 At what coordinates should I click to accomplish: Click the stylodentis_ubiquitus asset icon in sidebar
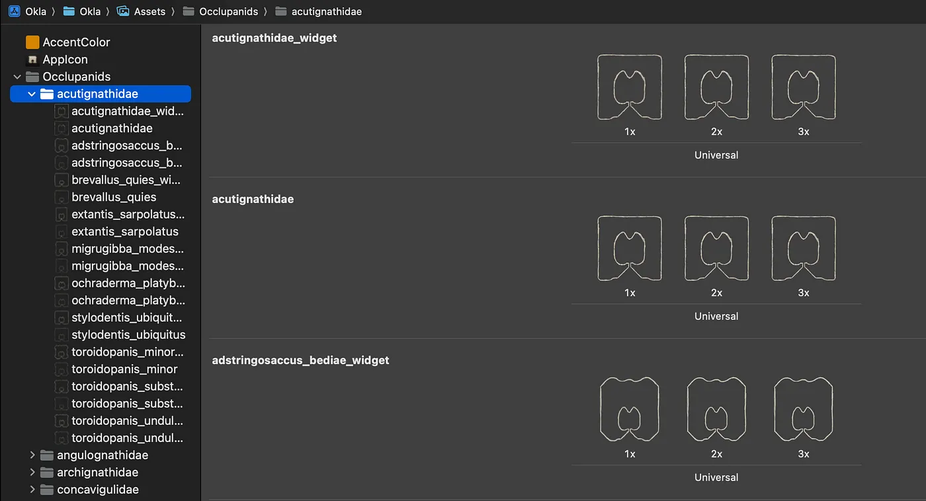click(x=62, y=334)
